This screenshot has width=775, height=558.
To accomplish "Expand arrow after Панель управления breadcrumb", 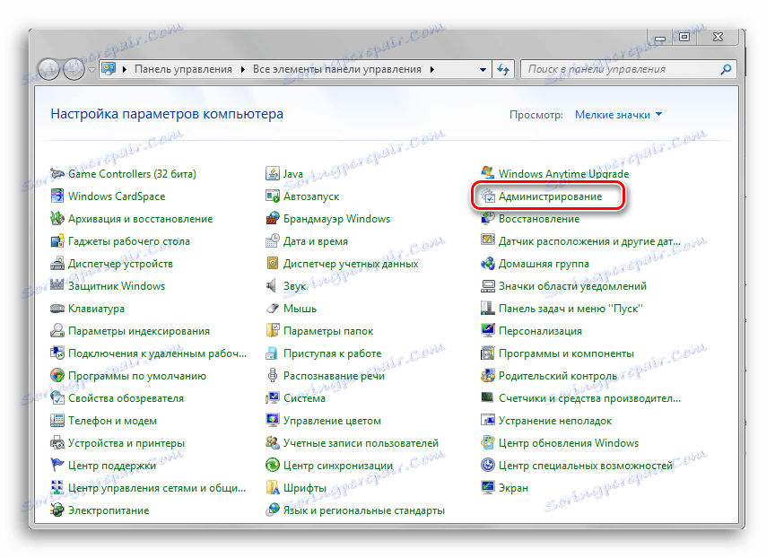I will coord(243,70).
